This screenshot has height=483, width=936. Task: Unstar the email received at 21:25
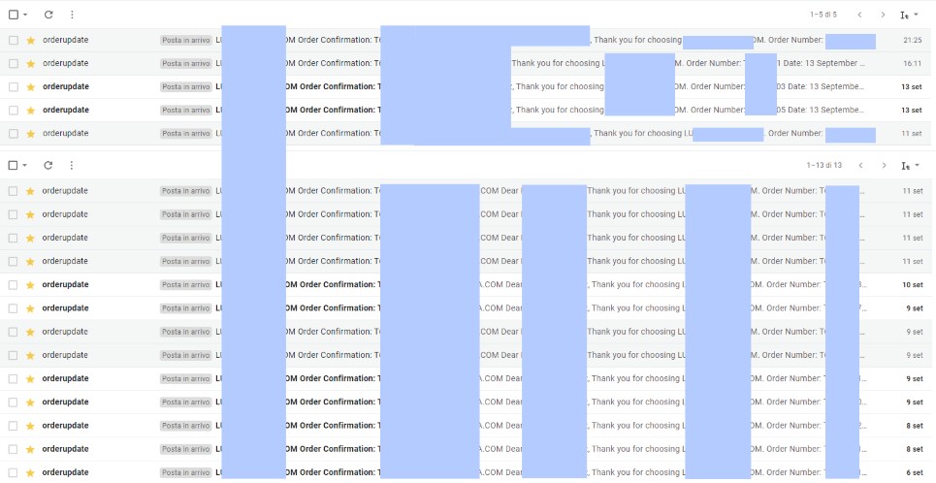click(x=31, y=40)
